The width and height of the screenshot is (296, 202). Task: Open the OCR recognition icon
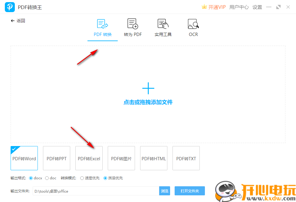click(x=193, y=24)
